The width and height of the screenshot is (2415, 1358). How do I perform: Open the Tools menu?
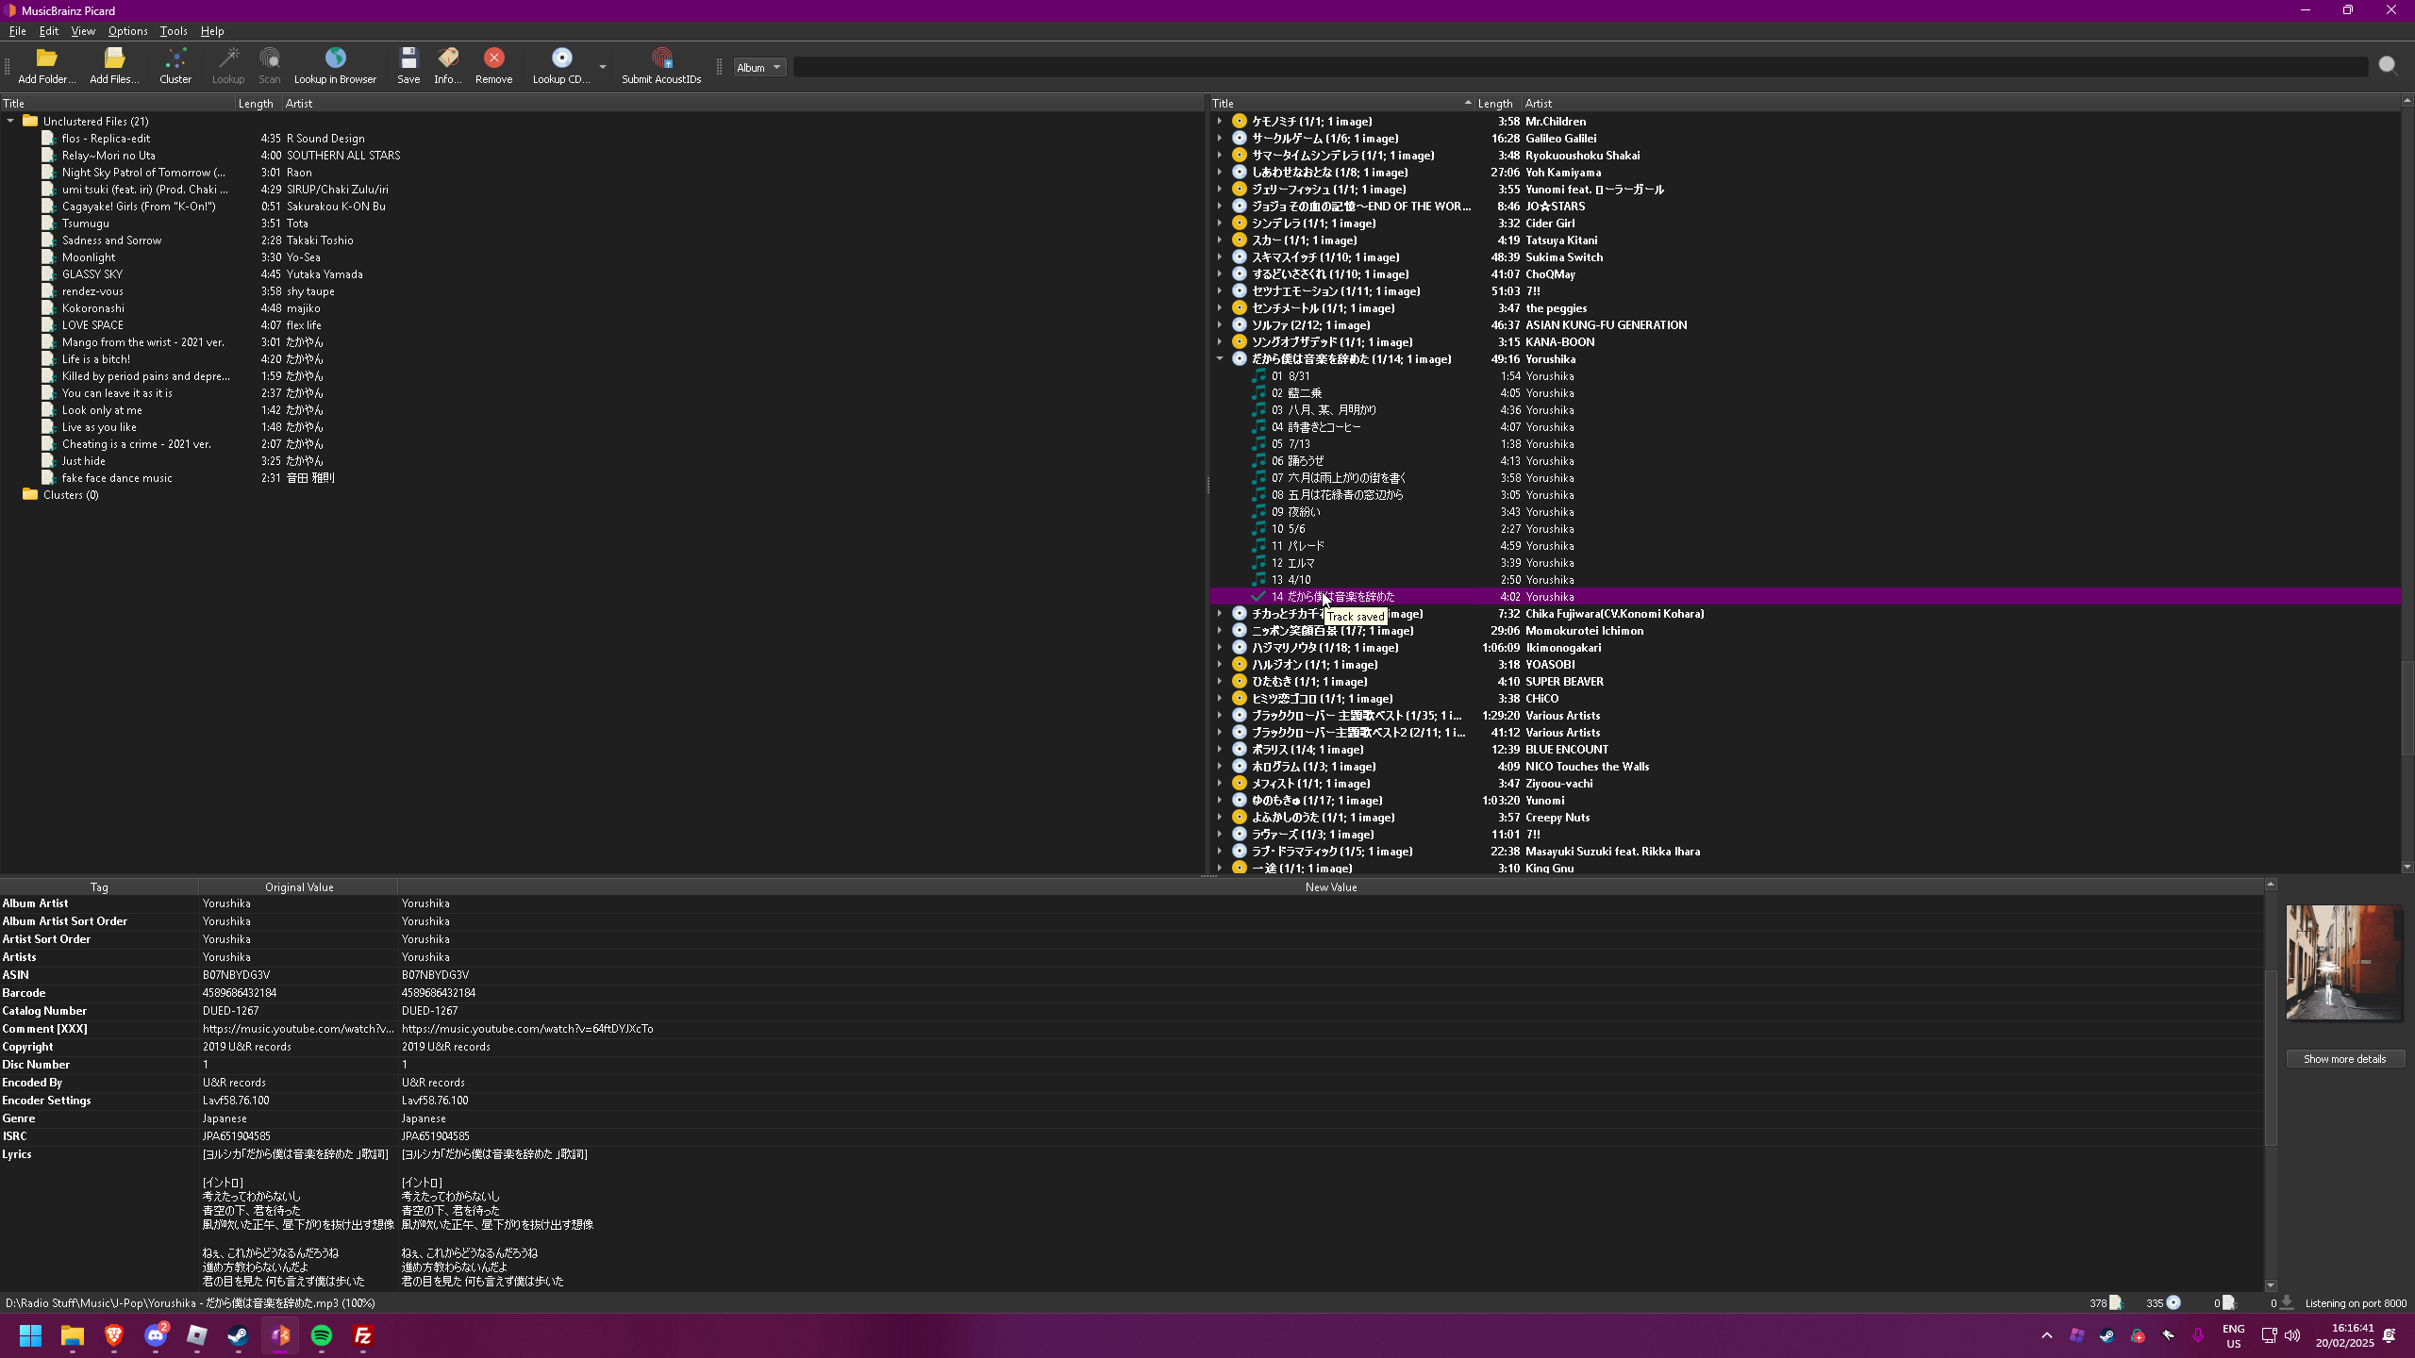(x=174, y=31)
